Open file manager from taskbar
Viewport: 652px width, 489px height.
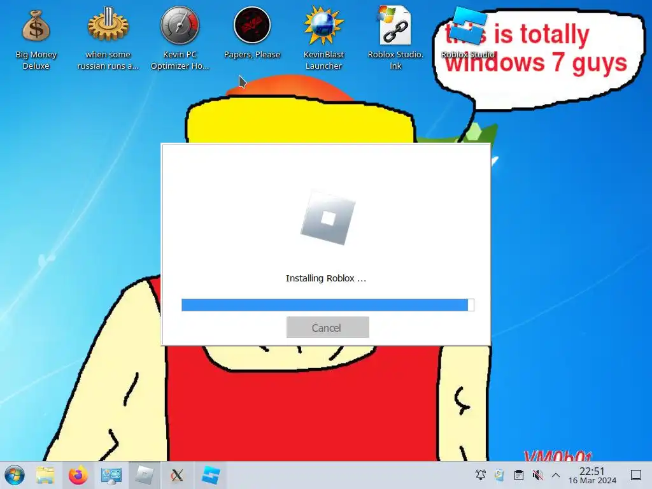coord(45,475)
